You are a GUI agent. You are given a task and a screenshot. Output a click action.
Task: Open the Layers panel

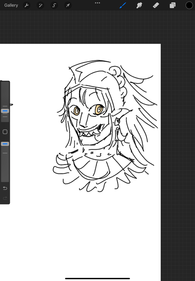pyautogui.click(x=173, y=5)
